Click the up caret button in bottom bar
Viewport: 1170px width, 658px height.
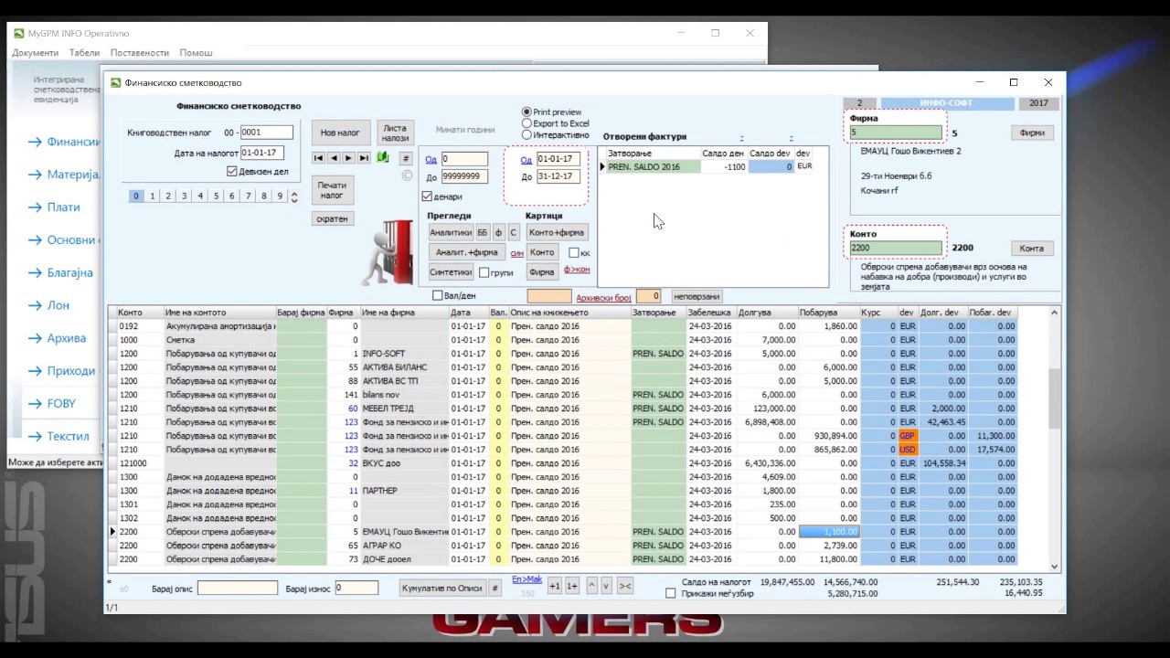coord(591,586)
